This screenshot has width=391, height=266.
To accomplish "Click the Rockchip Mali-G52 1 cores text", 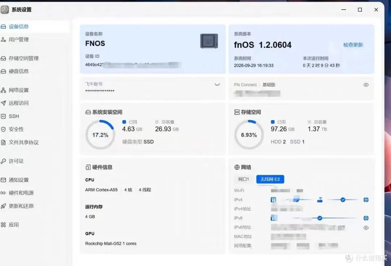I will pos(111,244).
